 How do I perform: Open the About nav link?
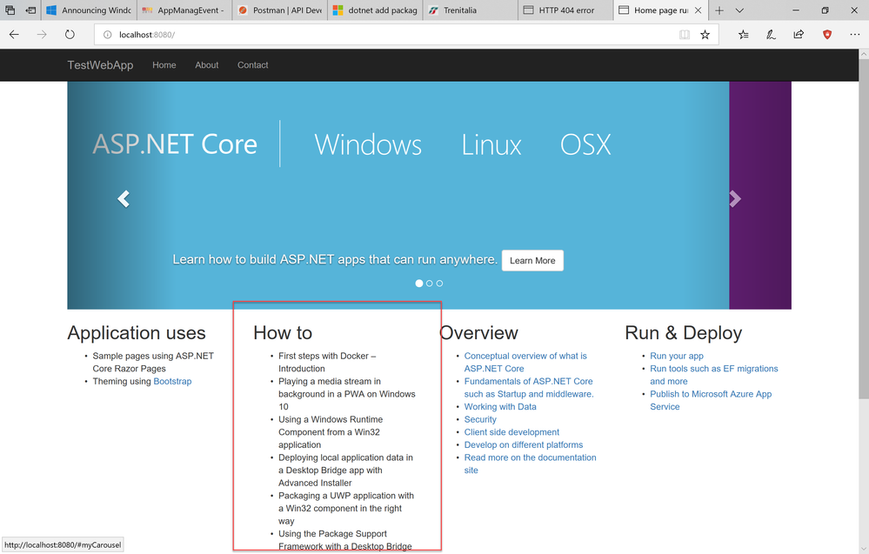pyautogui.click(x=207, y=65)
